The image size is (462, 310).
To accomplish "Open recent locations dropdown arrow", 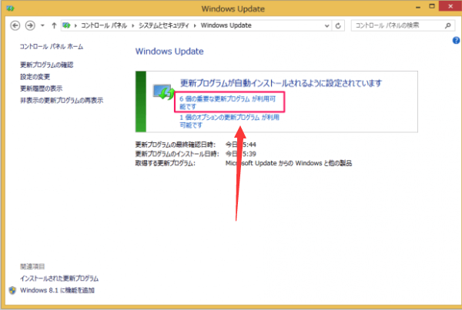I will pos(42,25).
